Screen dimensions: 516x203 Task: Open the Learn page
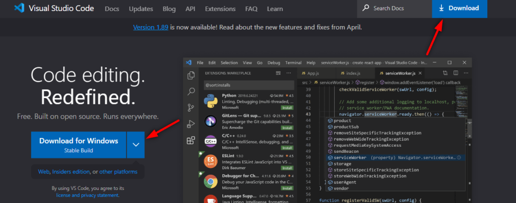pyautogui.click(x=275, y=9)
